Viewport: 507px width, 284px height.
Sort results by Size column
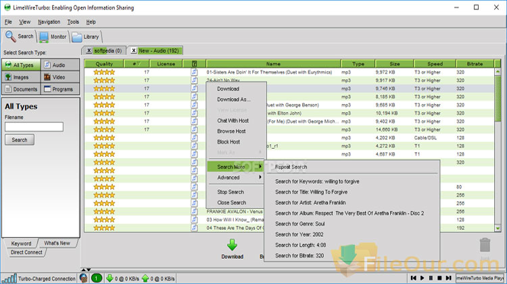(x=395, y=64)
